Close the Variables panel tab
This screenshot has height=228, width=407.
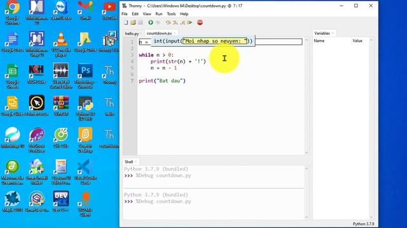pyautogui.click(x=333, y=34)
